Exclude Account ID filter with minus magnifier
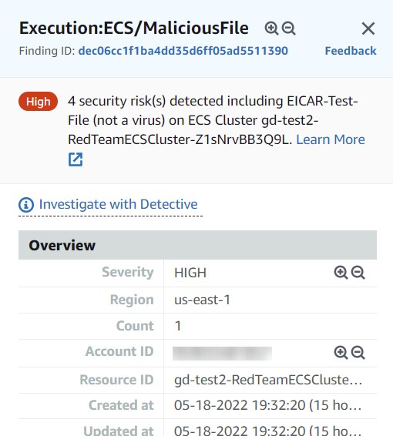393x436 pixels. tap(358, 353)
